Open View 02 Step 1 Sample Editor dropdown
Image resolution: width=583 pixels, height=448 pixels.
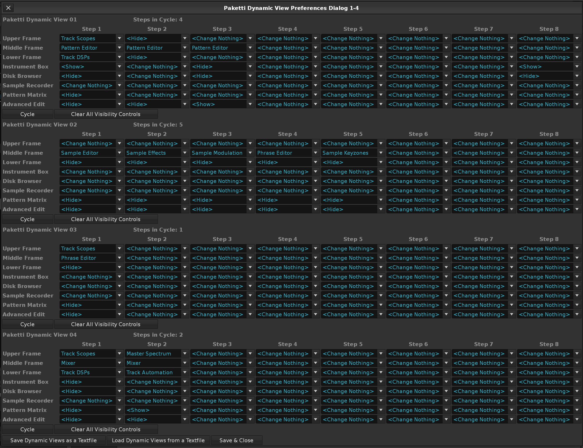[91, 153]
